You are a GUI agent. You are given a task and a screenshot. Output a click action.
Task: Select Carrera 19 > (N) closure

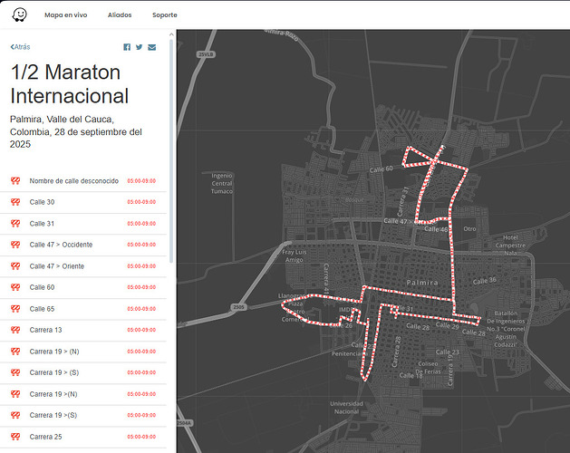pos(55,352)
